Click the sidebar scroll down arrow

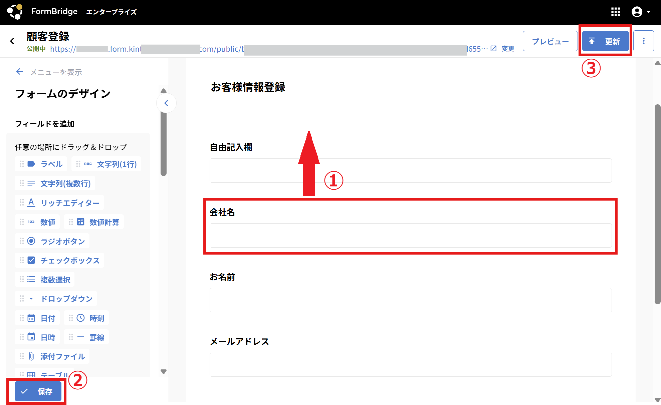pos(164,372)
